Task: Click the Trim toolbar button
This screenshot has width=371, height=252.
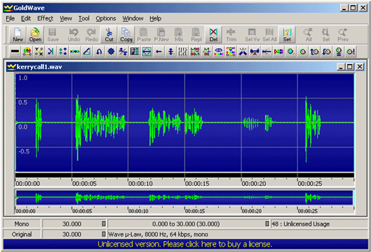Action: pos(231,34)
